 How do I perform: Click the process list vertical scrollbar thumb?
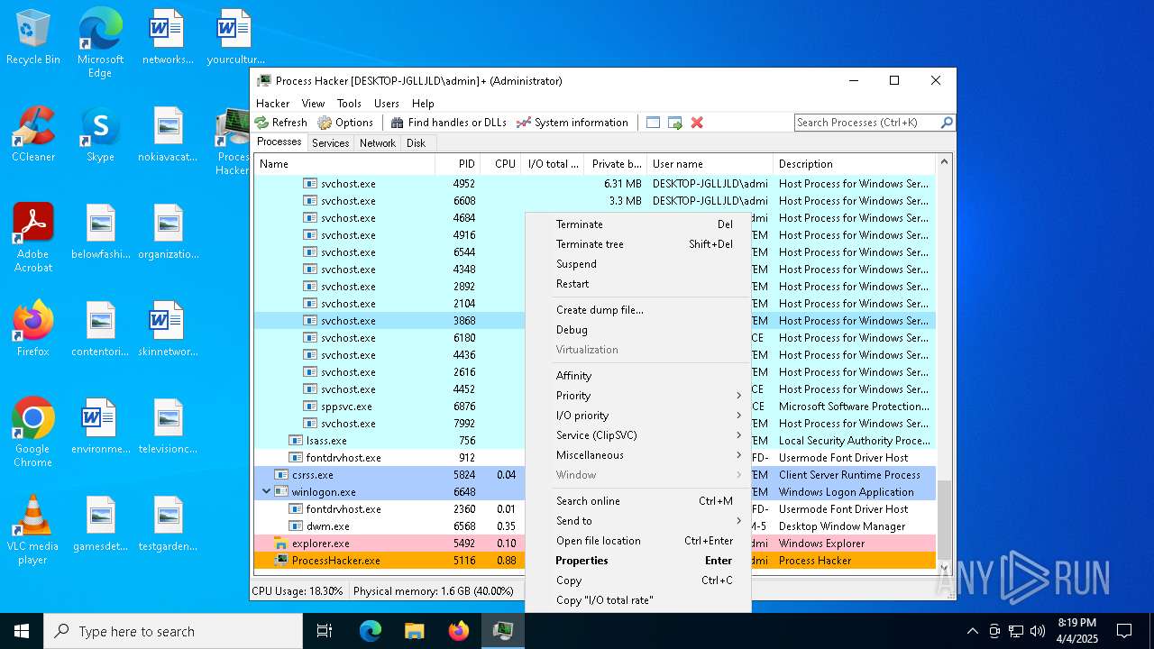[945, 521]
